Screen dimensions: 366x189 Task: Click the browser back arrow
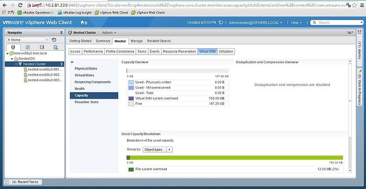5,5
